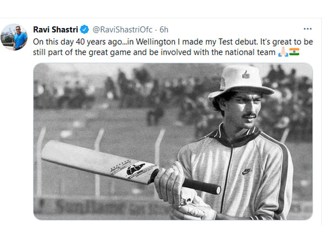This screenshot has height=243, width=324.
Task: Open the Ravi Shastri display name link
Action: [56, 29]
